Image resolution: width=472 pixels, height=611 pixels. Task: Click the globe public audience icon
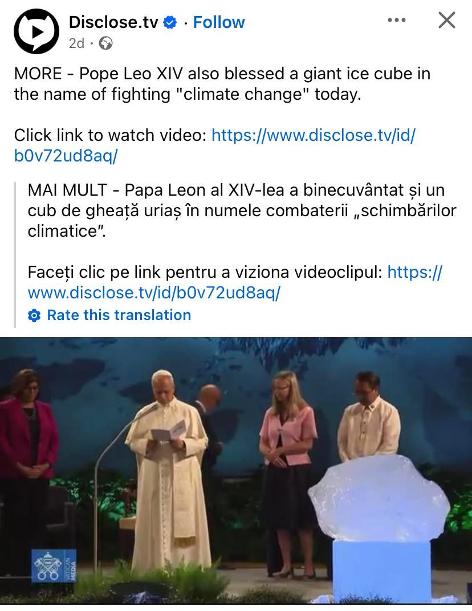[105, 43]
